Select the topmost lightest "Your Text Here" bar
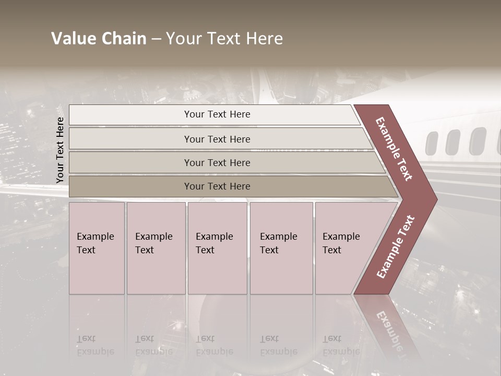The image size is (501, 376). [214, 115]
